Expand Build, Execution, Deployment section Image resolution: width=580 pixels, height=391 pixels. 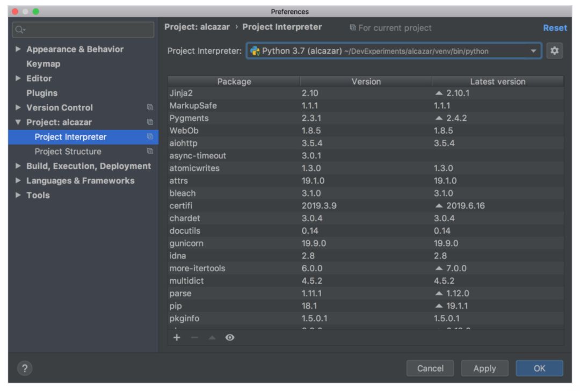(x=18, y=166)
